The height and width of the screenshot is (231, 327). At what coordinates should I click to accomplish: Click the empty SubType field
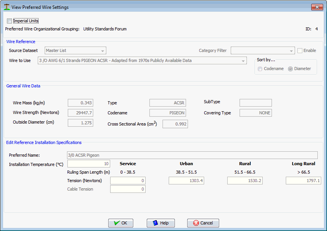pos(256,103)
